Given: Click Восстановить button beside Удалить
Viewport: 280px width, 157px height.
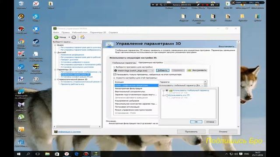Looking at the screenshot, I should tap(197, 71).
